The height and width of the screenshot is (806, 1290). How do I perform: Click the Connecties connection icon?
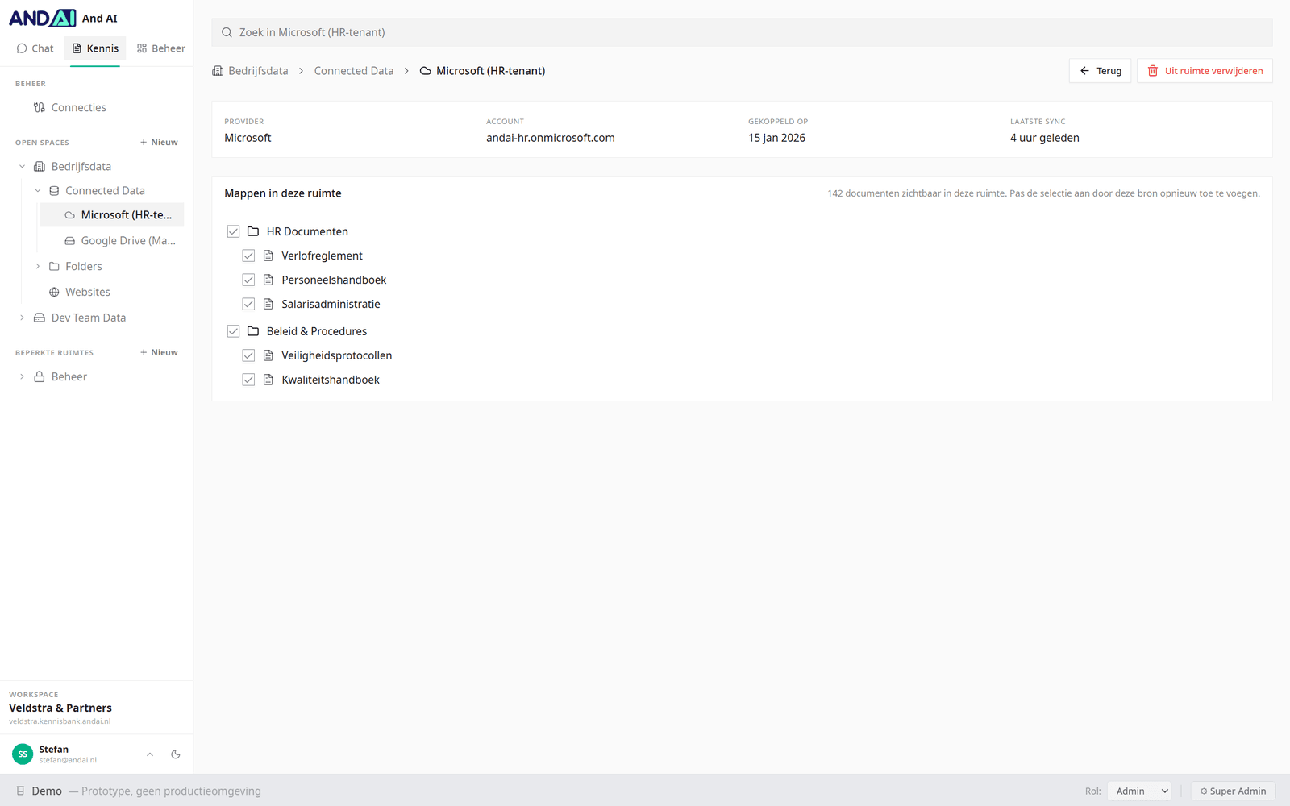40,107
